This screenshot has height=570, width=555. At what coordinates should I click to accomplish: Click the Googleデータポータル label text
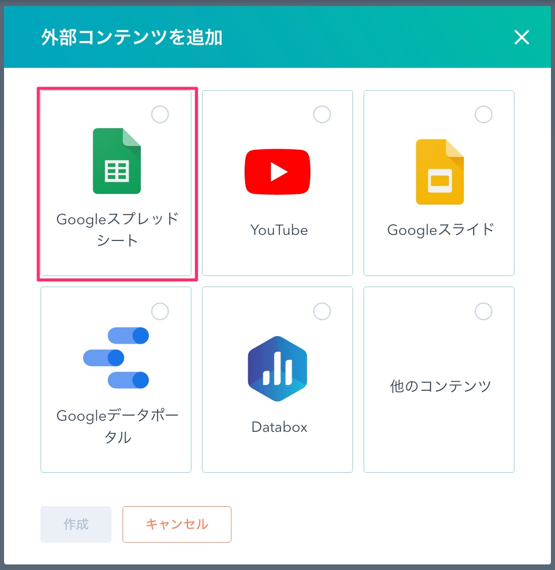(x=117, y=426)
